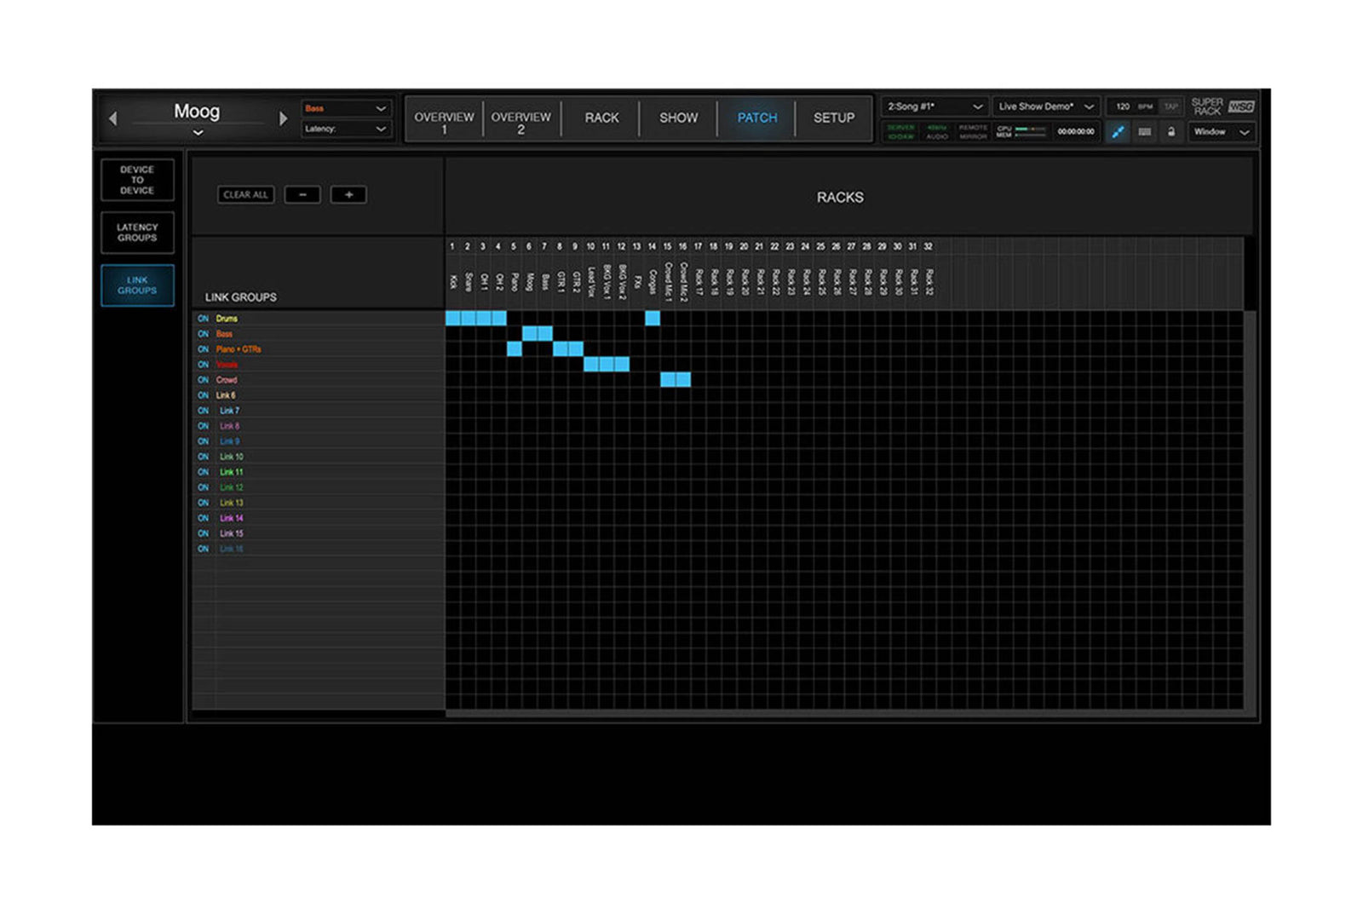
Task: Open the Setup tab
Action: (834, 118)
